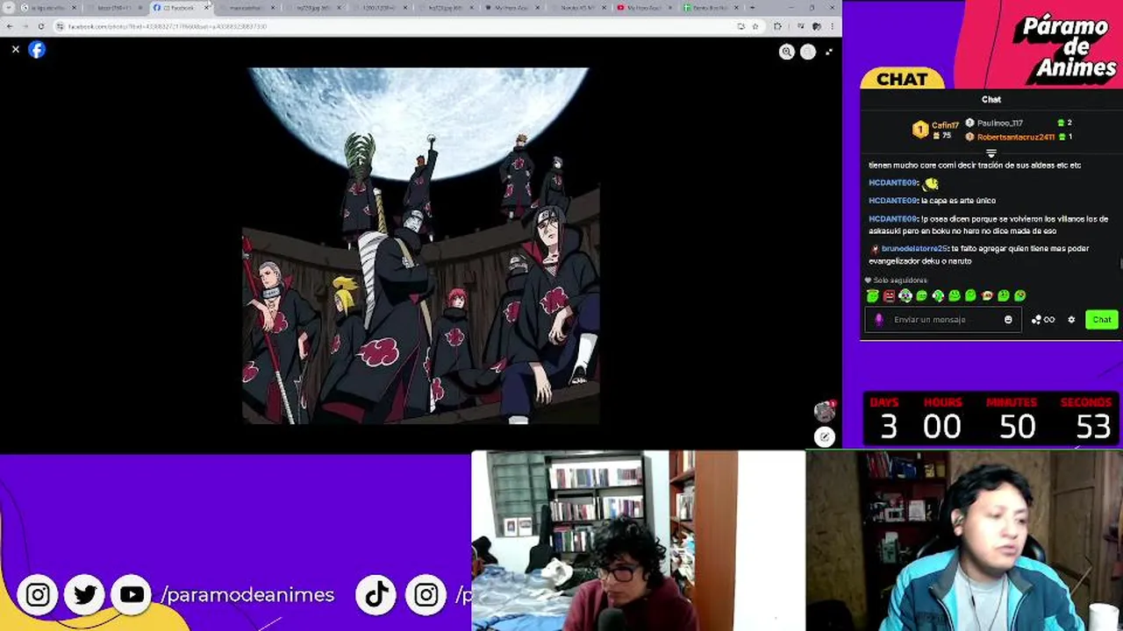
Task: Switch to the Bento Box tab
Action: pyautogui.click(x=711, y=8)
